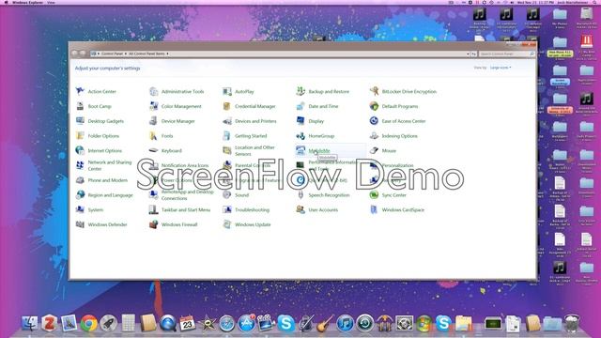
Task: Open Region and Language link
Action: pyautogui.click(x=111, y=195)
